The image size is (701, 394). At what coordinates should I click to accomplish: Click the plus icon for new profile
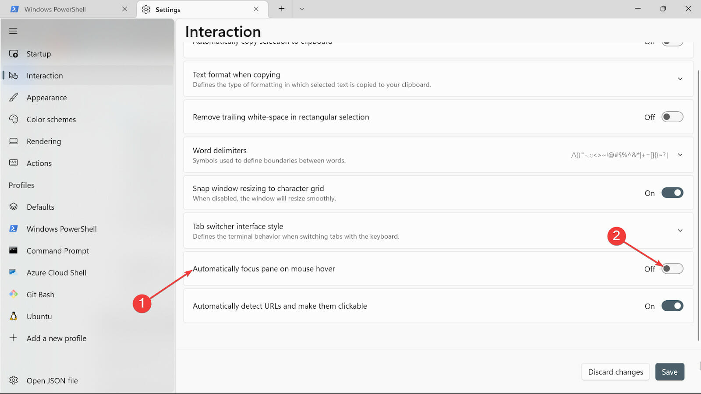(x=14, y=338)
